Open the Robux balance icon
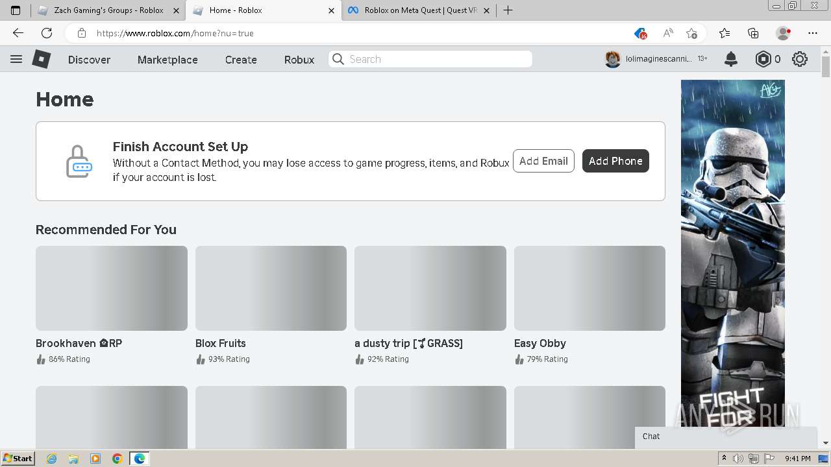This screenshot has height=467, width=831. coord(763,59)
